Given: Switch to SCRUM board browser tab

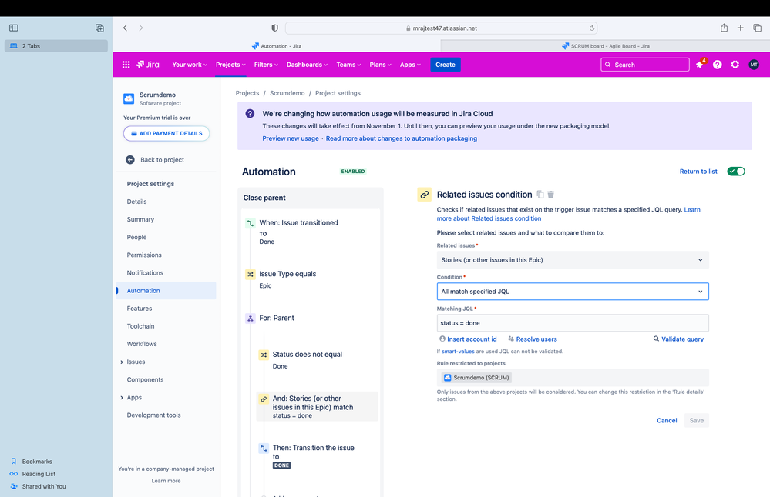Looking at the screenshot, I should [605, 46].
